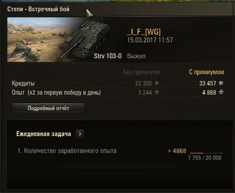Click the Strv 103-0 tank image

(86, 40)
